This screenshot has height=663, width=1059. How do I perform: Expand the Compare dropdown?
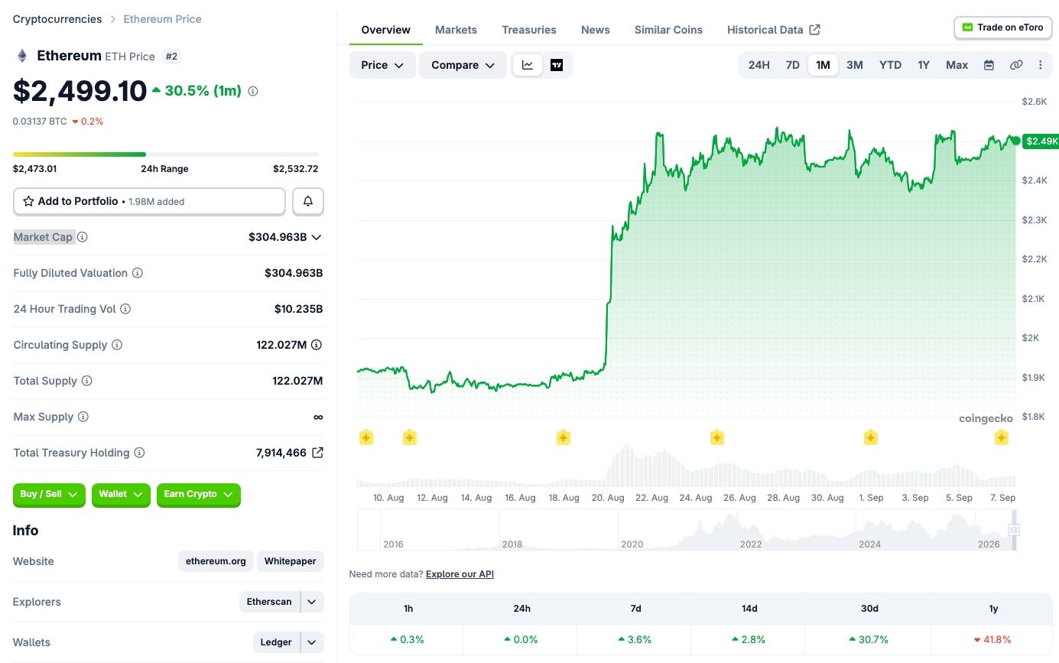click(463, 65)
